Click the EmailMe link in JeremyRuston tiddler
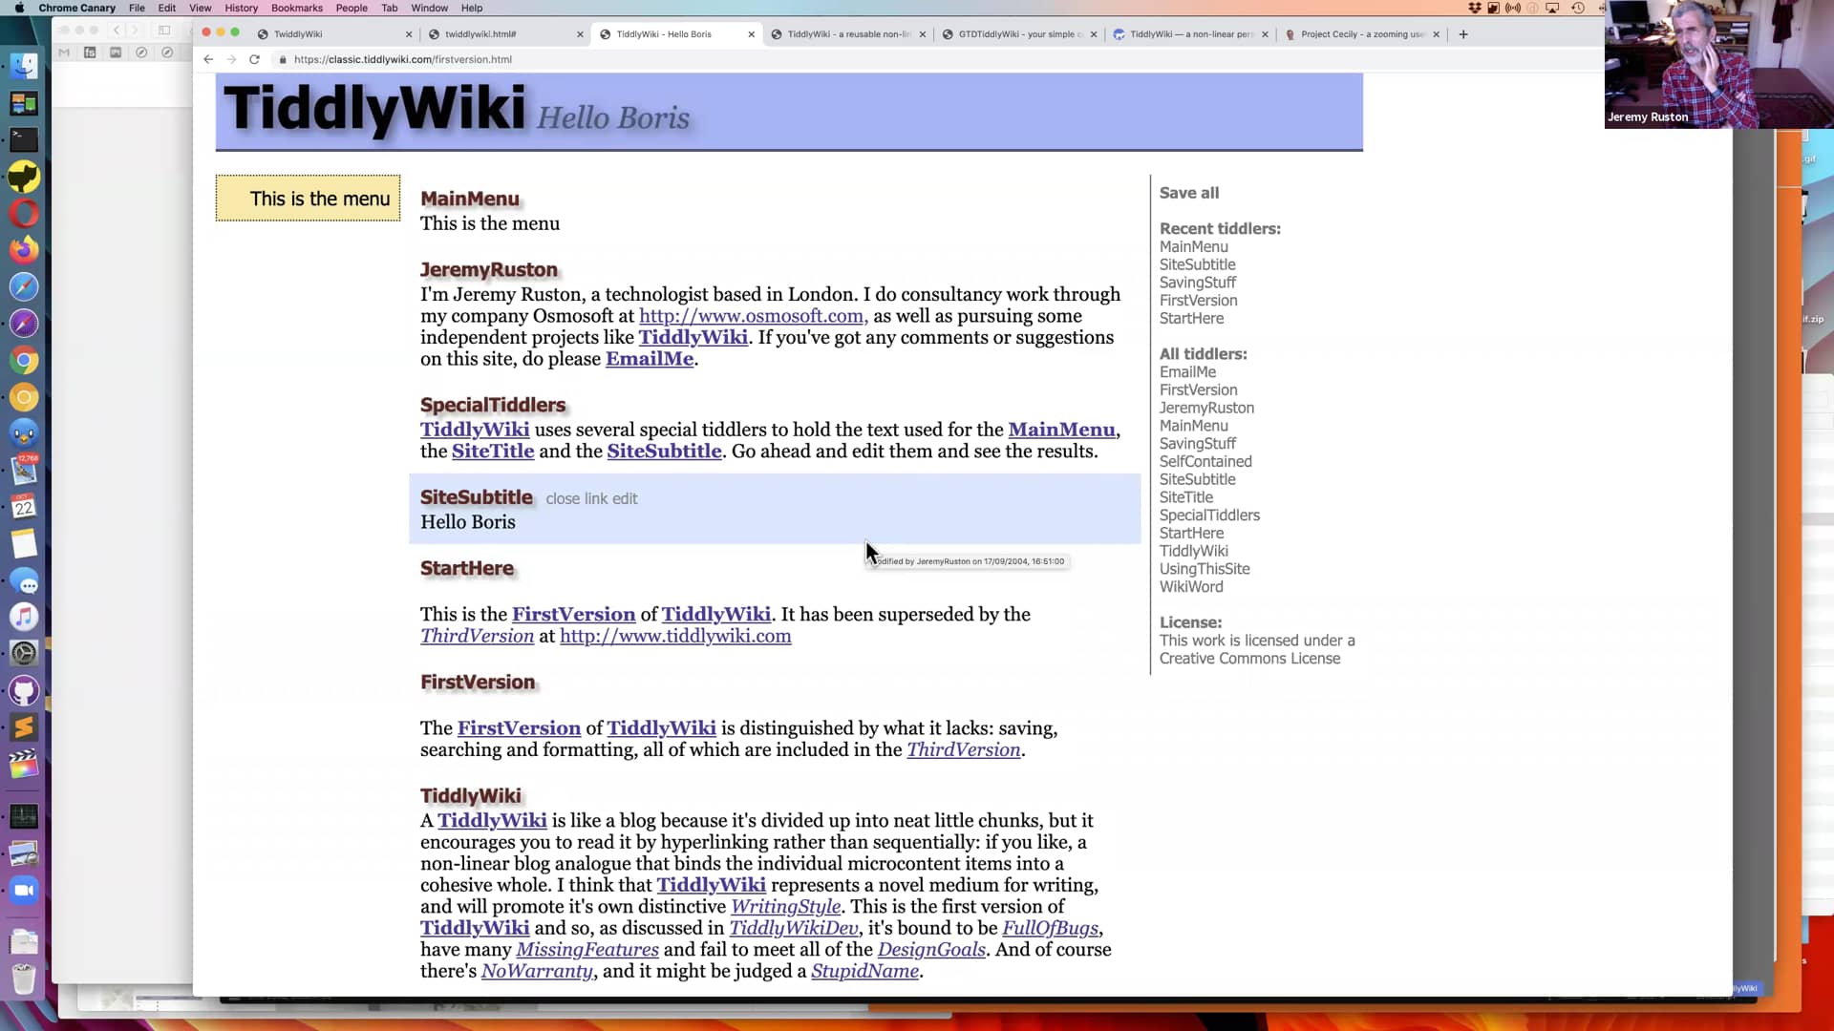Viewport: 1834px width, 1031px height. [650, 359]
